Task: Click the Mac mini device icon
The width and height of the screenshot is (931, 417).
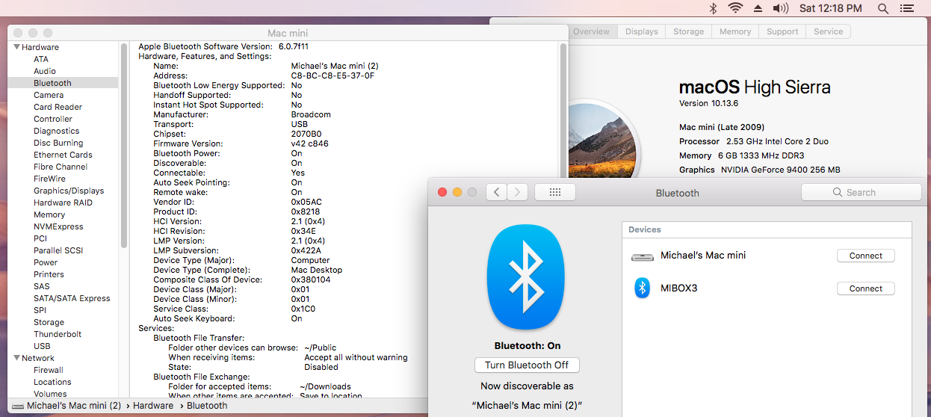Action: click(x=643, y=256)
